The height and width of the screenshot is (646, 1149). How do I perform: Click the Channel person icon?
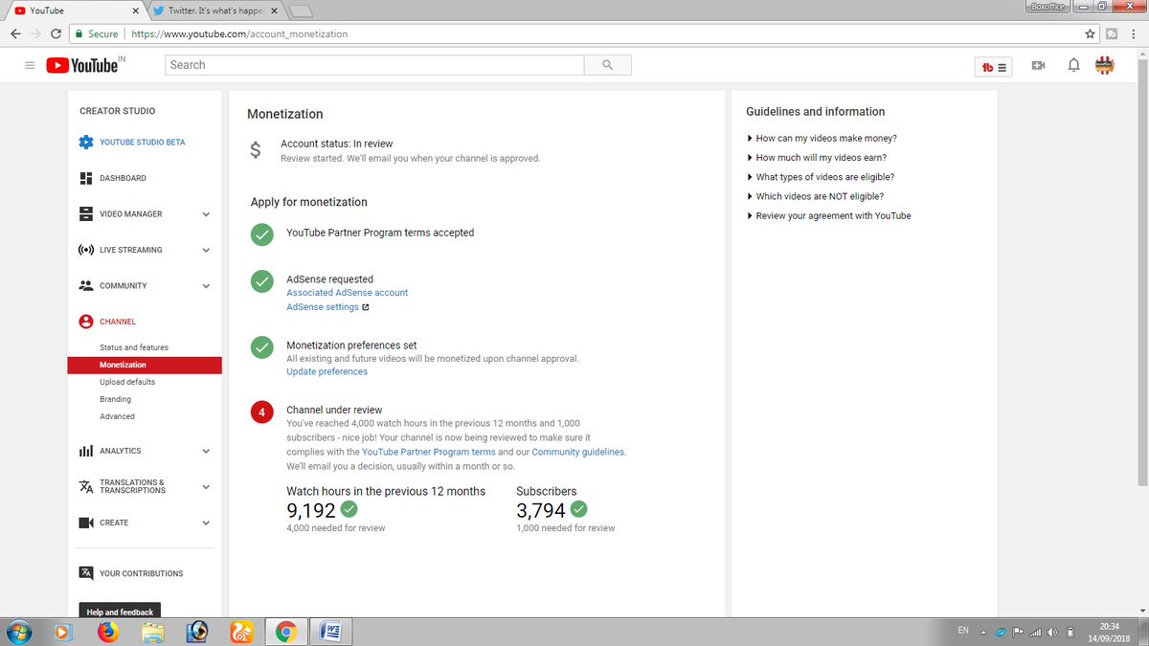coord(86,322)
